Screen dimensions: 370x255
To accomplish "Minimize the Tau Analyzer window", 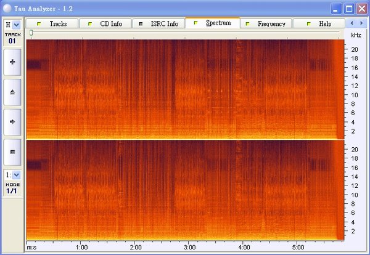I will point(336,9).
